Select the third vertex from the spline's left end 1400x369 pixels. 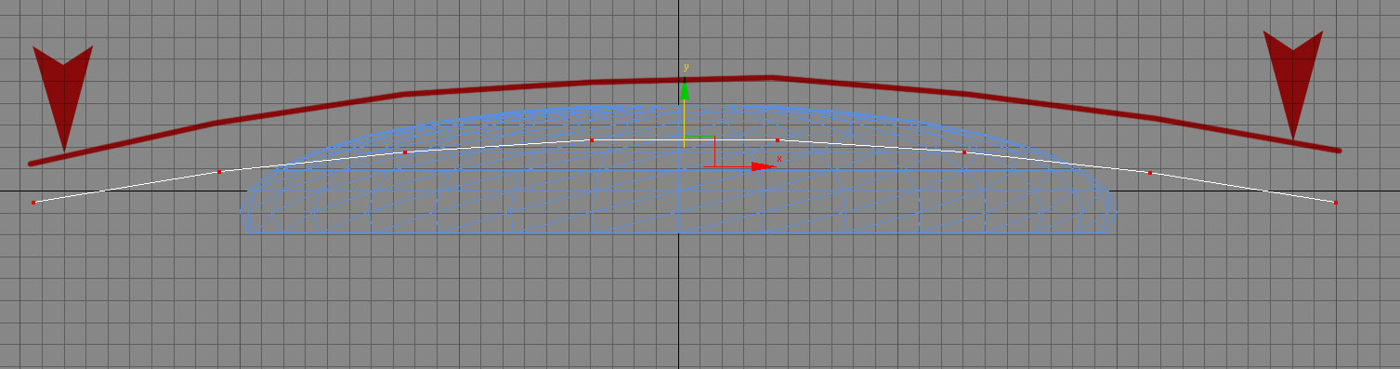coord(405,152)
